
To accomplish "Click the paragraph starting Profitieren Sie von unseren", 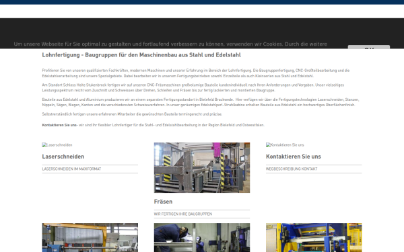I will (196, 73).
